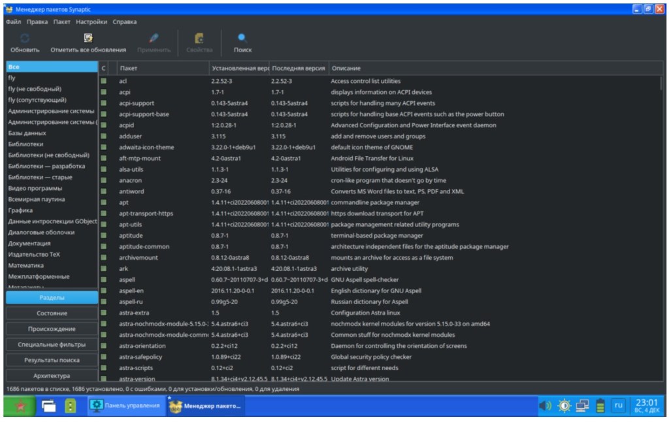Switch filter to Состояние button
The width and height of the screenshot is (669, 423).
click(x=52, y=313)
